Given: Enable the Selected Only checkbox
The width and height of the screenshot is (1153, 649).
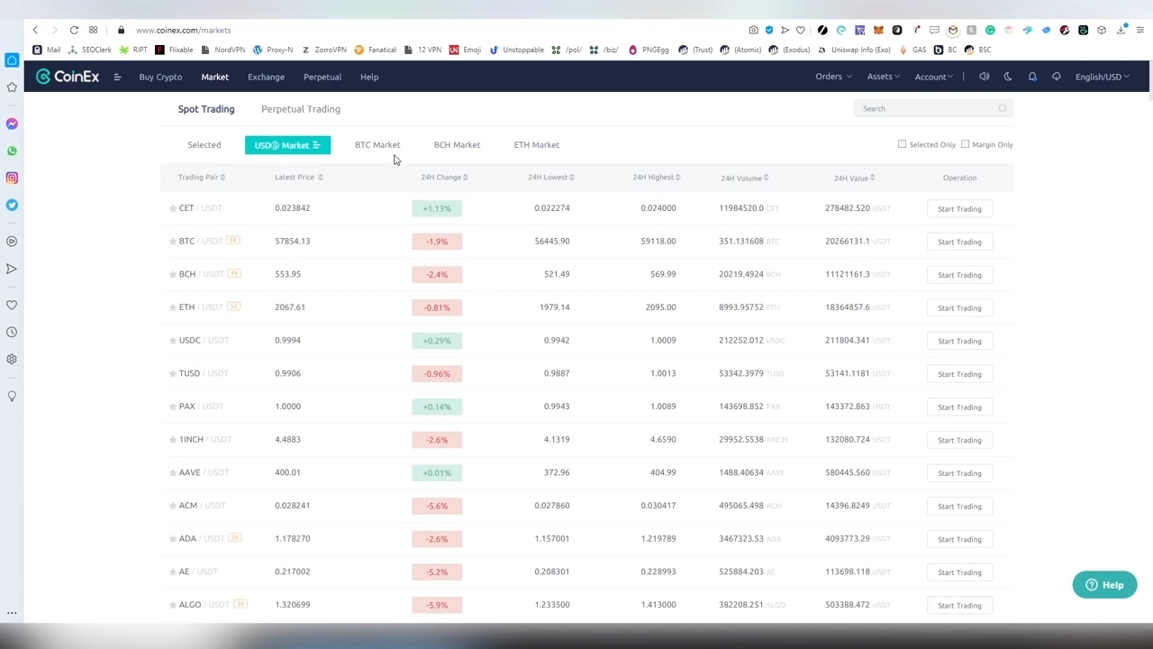Looking at the screenshot, I should coord(902,144).
